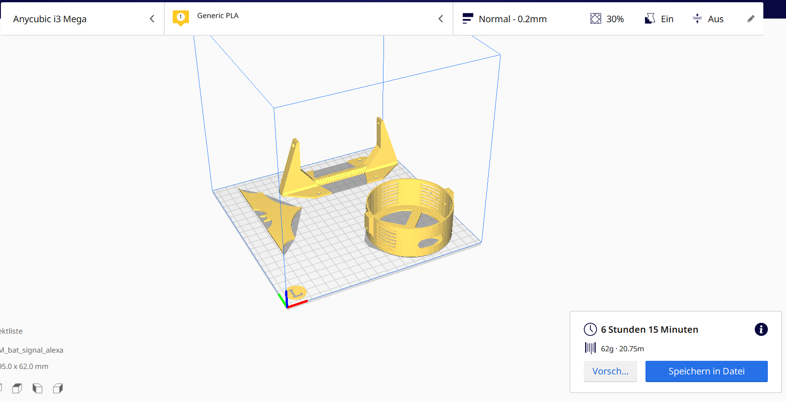Select the bat wing shaped model
The height and width of the screenshot is (402, 786).
(x=271, y=220)
